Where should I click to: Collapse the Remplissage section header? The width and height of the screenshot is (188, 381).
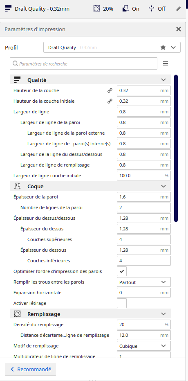[90, 314]
